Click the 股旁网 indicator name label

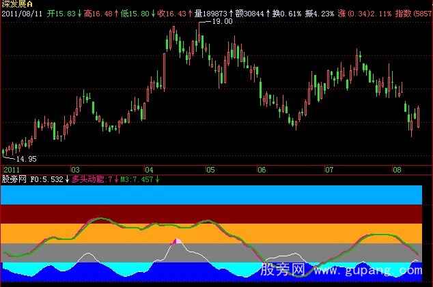click(x=14, y=179)
